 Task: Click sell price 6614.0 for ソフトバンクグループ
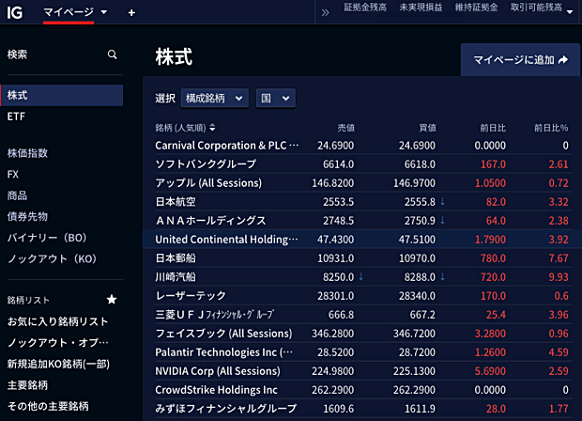click(338, 164)
